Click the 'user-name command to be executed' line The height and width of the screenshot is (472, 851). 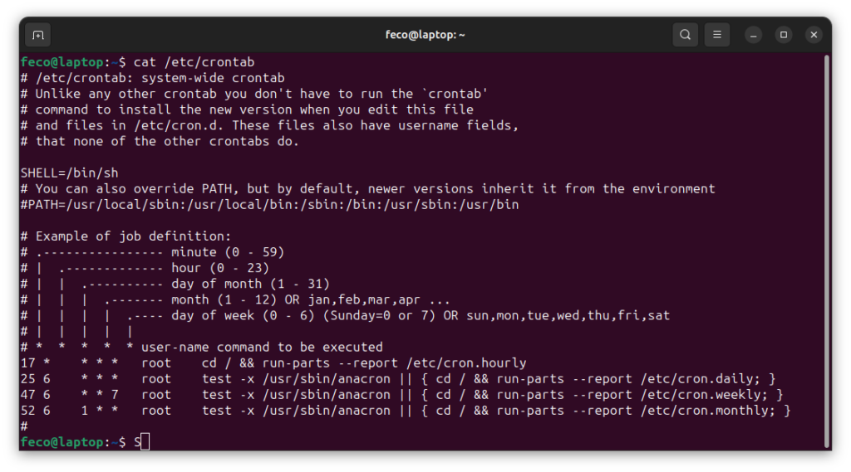point(262,347)
